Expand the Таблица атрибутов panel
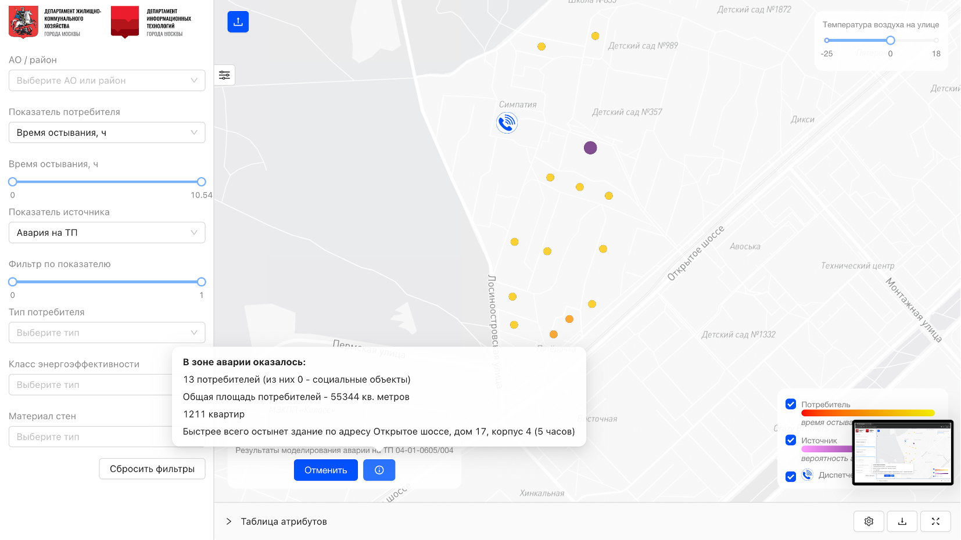961x540 pixels. [229, 521]
